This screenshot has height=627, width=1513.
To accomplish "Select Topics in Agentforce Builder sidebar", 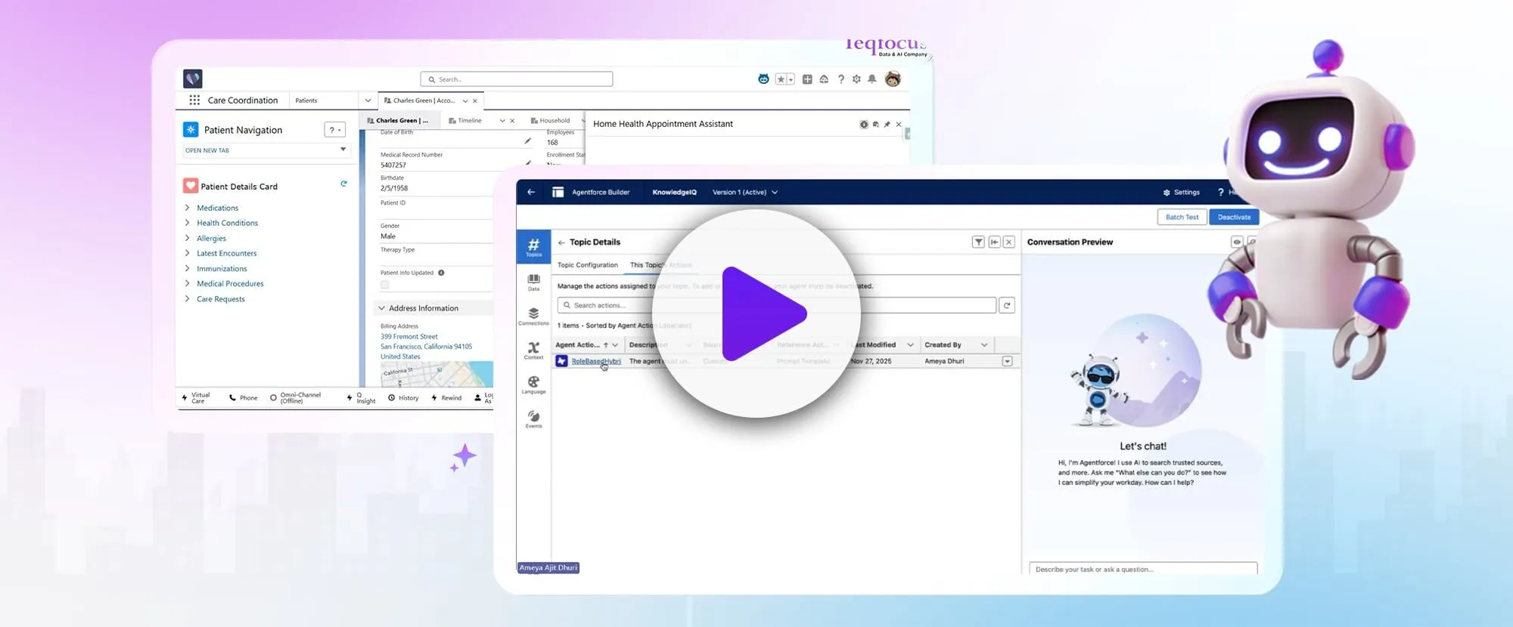I will 533,246.
